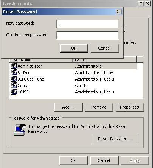Screen dimensions: 153x168
Task: Click the Remove button
Action: coord(99,107)
